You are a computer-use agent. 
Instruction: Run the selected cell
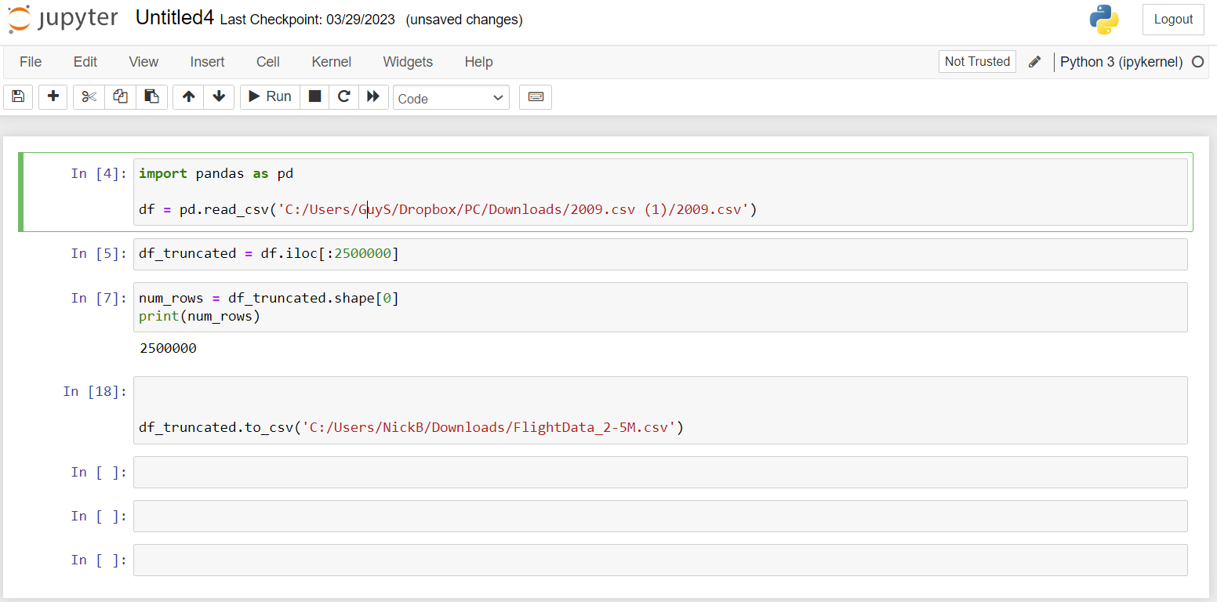[269, 96]
